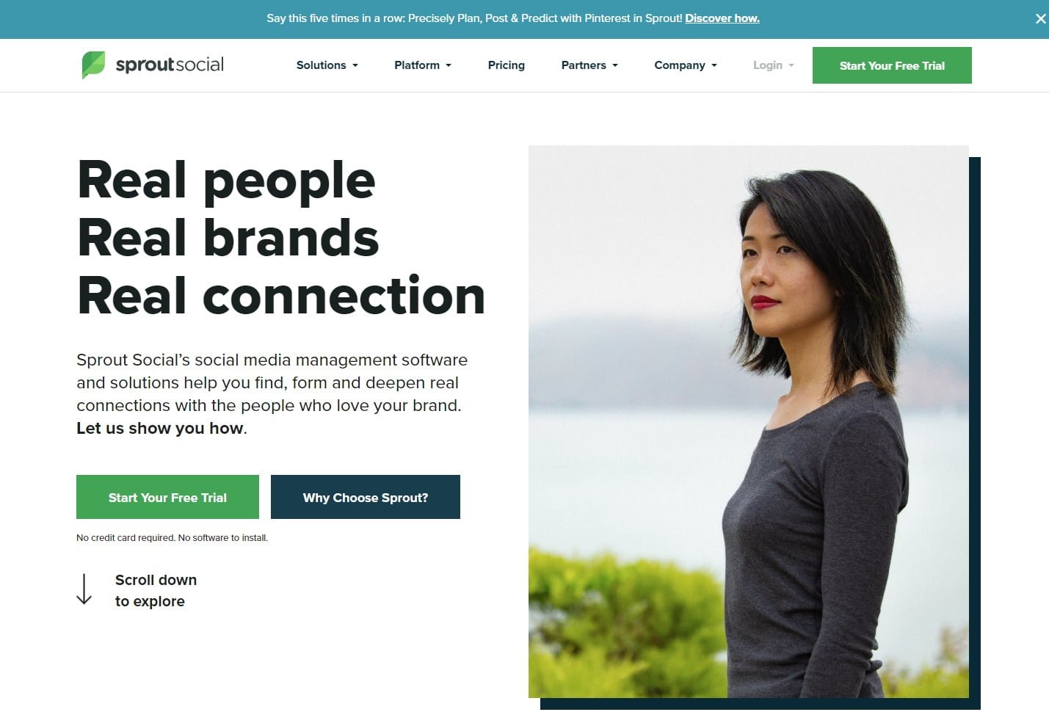1049x723 pixels.
Task: Click header Start Your Free Trial button
Action: click(x=892, y=65)
